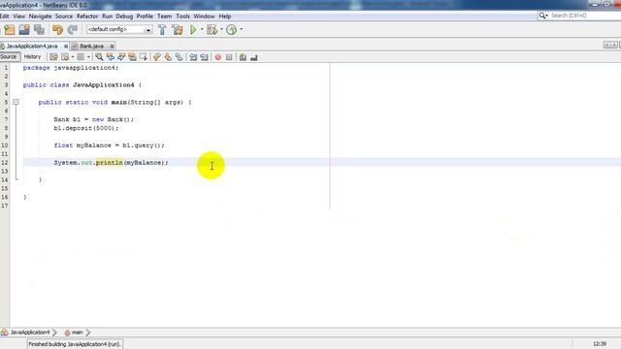Viewport: 621px width, 349px height.
Task: Click the Uncomment toolbar icon
Action: (x=254, y=57)
